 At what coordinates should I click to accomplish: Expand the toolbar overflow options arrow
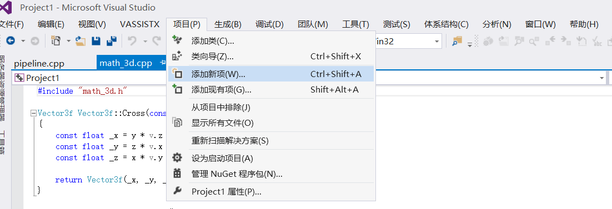point(470,44)
